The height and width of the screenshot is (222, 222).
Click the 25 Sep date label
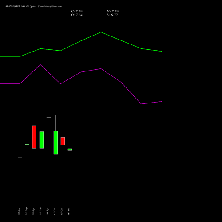tap(33, 211)
